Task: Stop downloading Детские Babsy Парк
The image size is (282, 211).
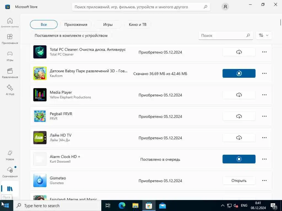Action: [239, 73]
